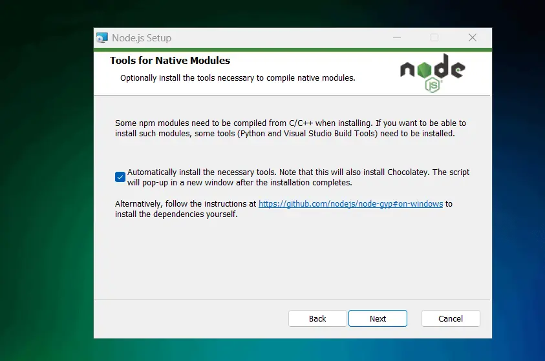Click the 'Some npm modules need to be compiled' paragraph
Image resolution: width=545 pixels, height=361 pixels.
[290, 128]
